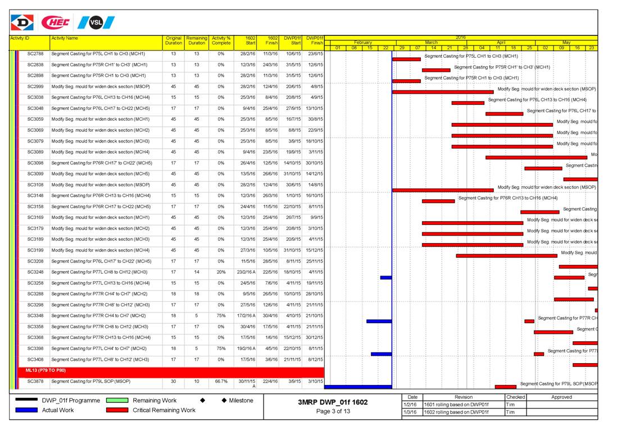
Task: Click the March month header in the timeline
Action: 431,42
